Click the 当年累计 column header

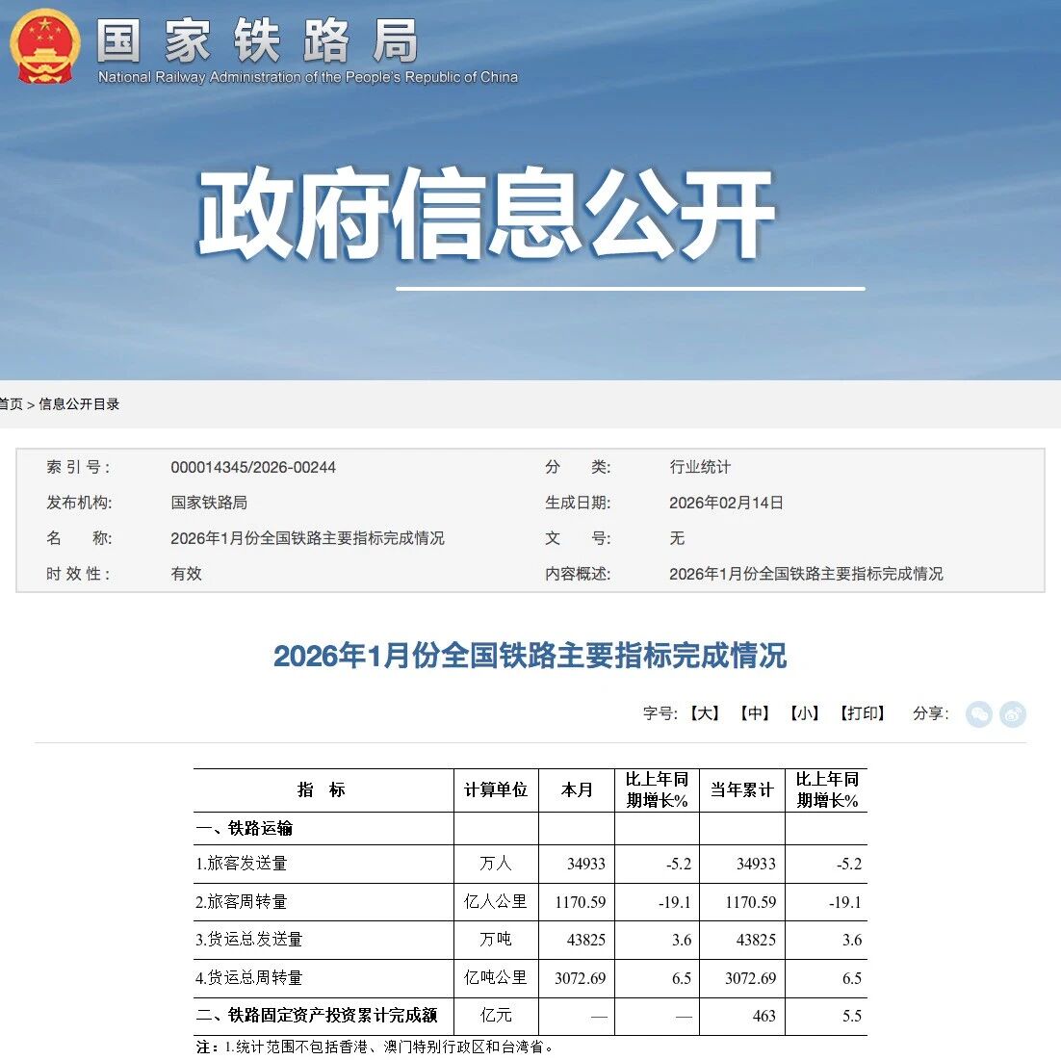pyautogui.click(x=741, y=790)
